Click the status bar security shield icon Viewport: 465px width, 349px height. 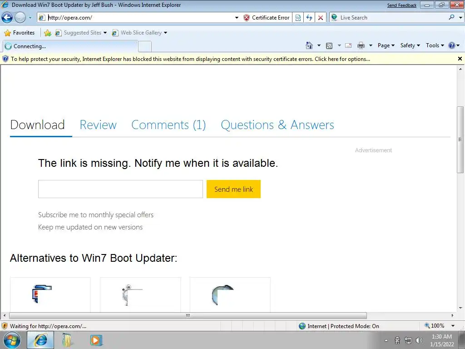(x=5, y=326)
